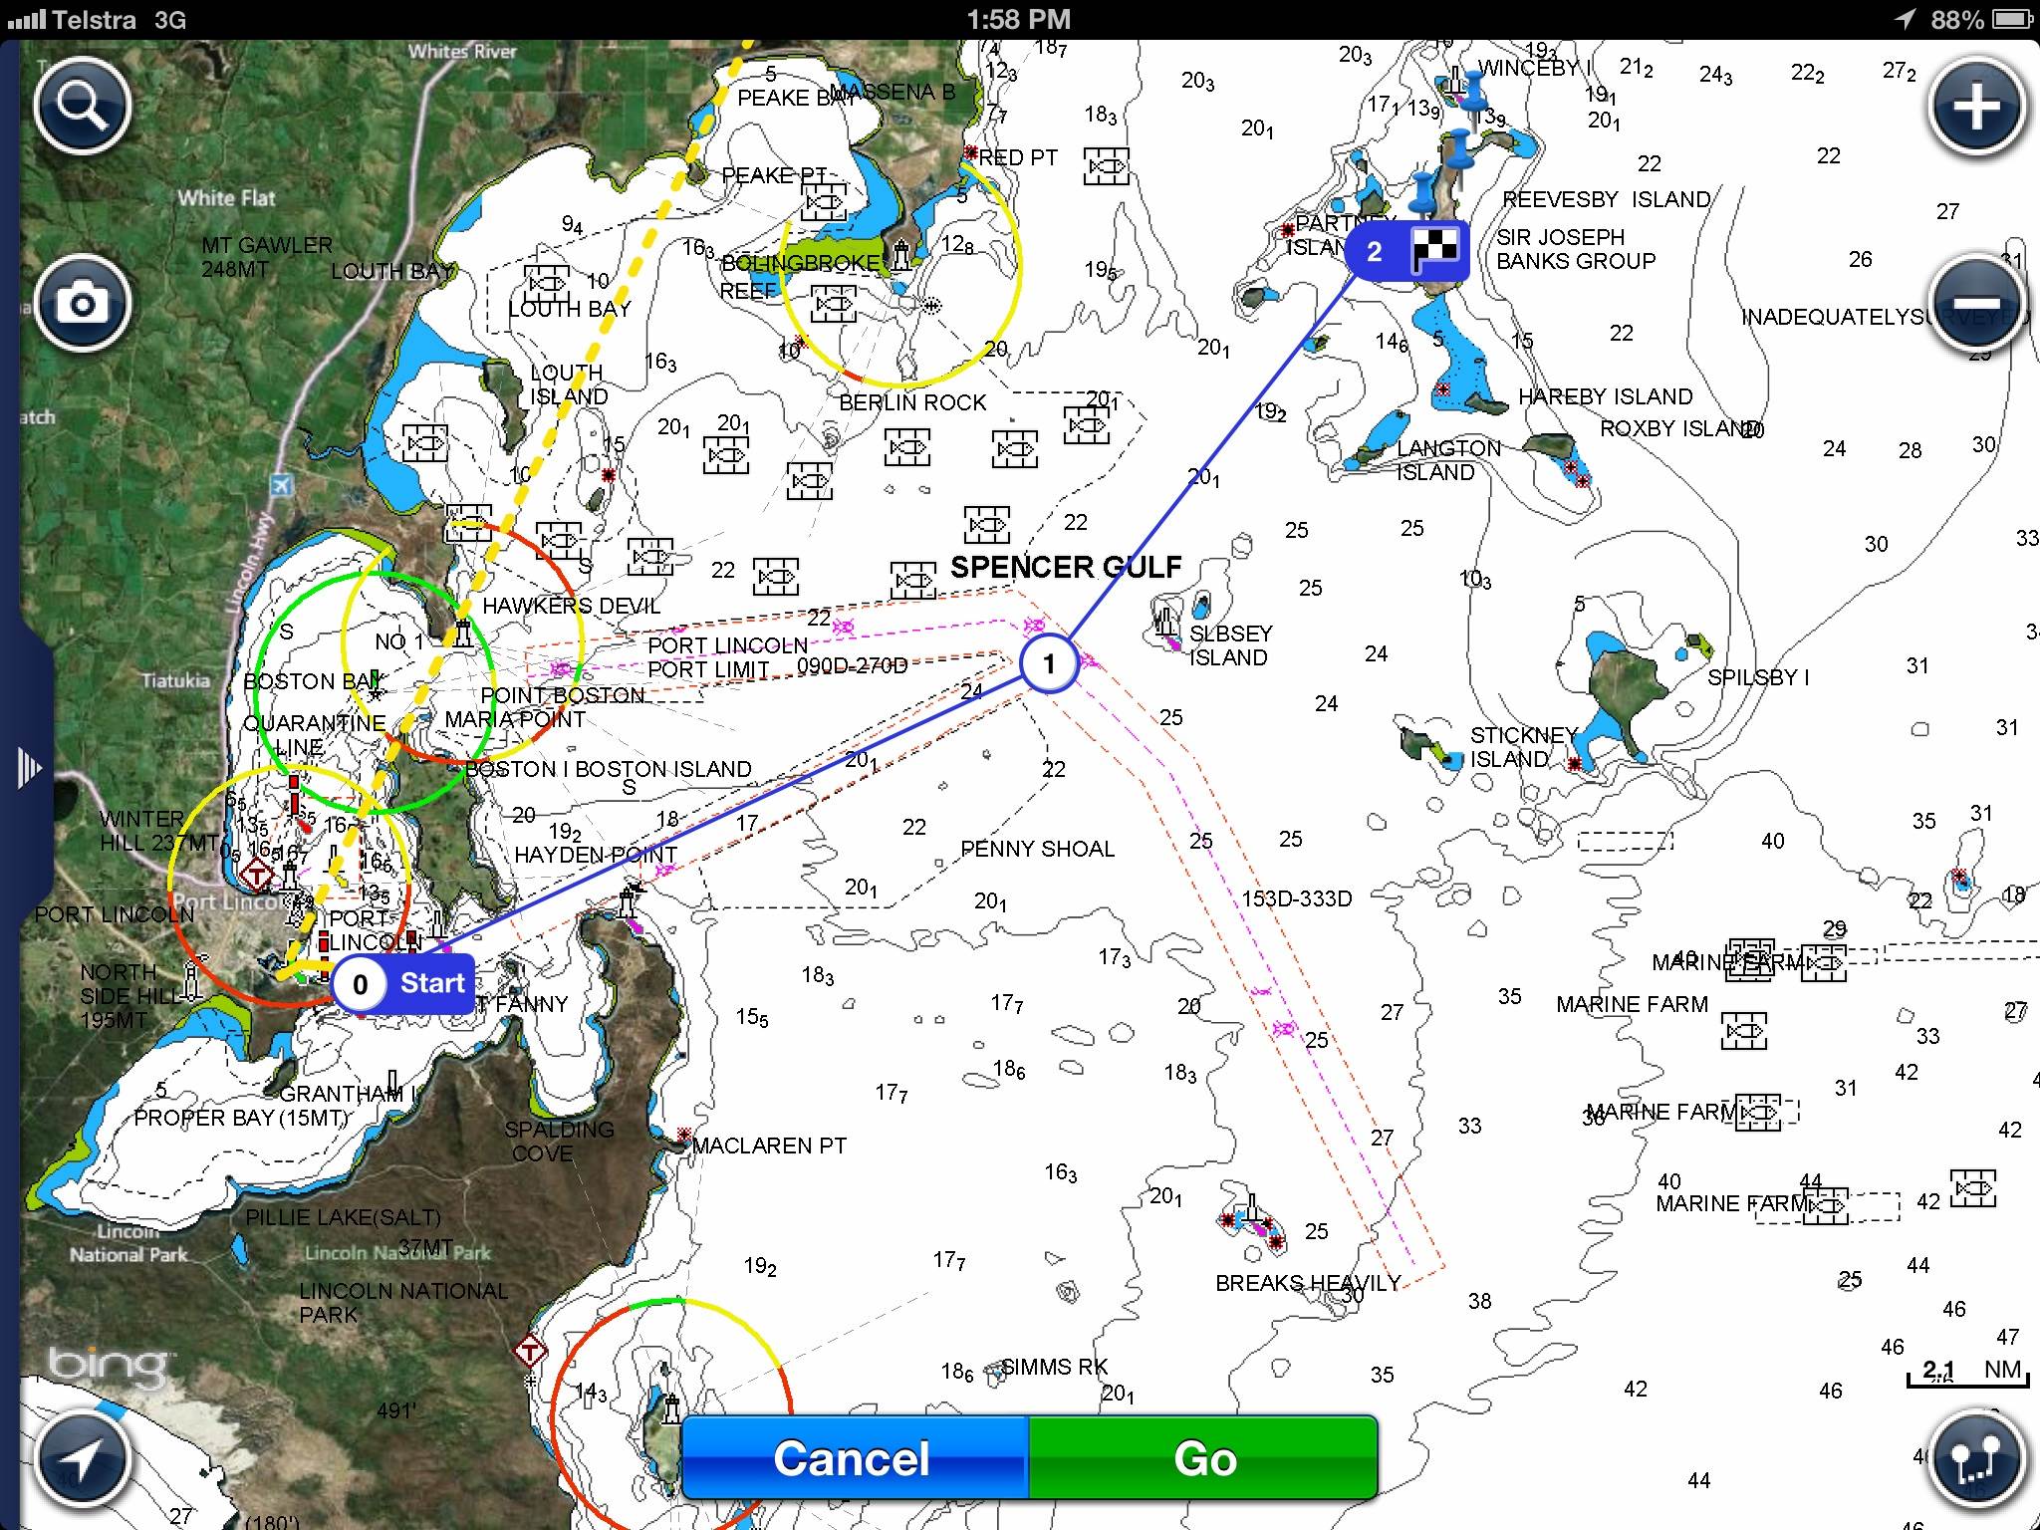Zoom out with the minus button
Image resolution: width=2040 pixels, height=1530 pixels.
click(1976, 303)
